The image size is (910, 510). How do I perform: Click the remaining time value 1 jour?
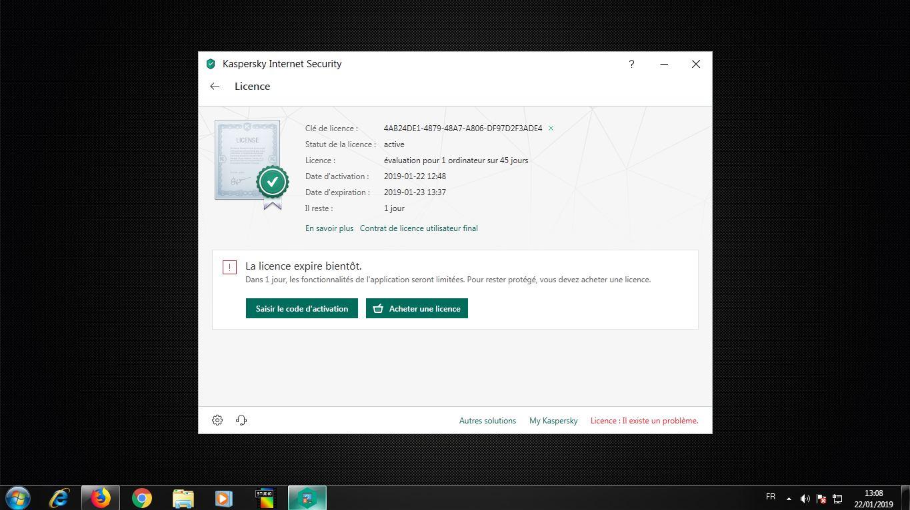tap(394, 208)
